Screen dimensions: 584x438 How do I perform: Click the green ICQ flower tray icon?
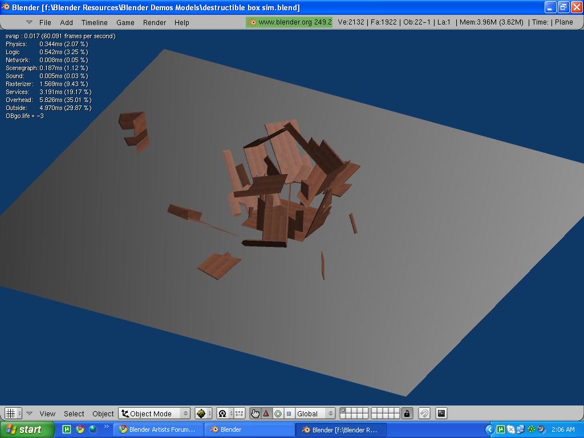(531, 429)
